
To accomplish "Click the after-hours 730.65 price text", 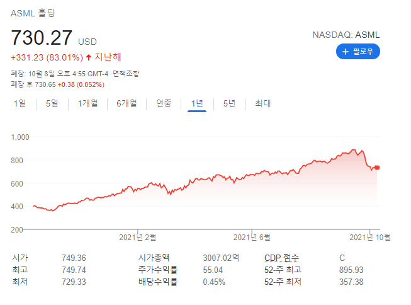I will tap(45, 85).
